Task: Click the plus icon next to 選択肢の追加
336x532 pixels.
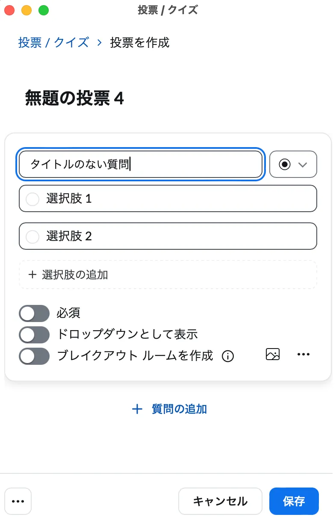Action: click(32, 275)
